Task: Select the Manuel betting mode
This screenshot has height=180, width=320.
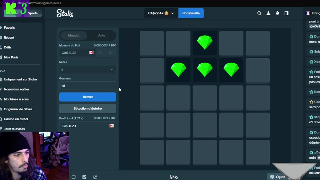Action: [x=74, y=35]
